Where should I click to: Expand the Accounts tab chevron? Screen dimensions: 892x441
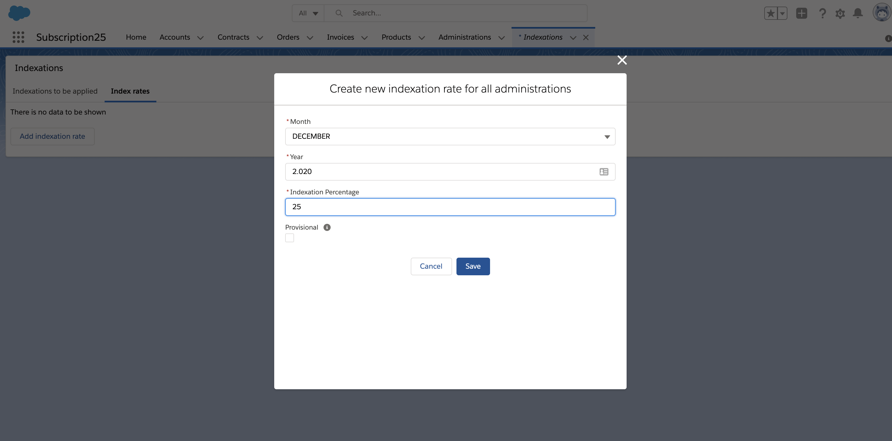pyautogui.click(x=200, y=38)
